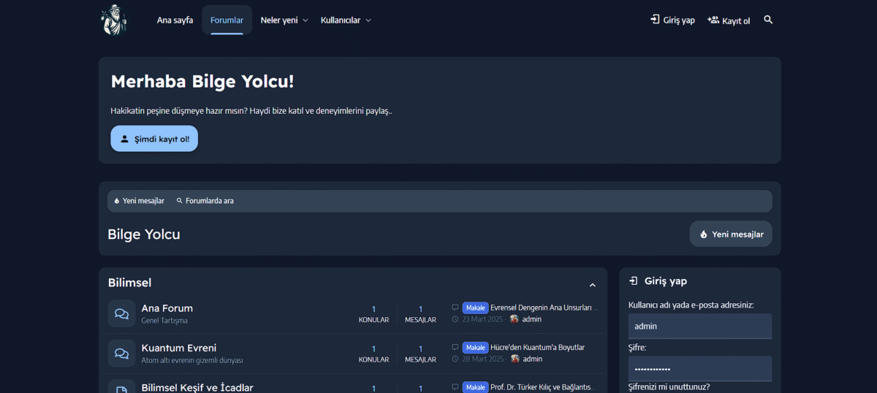This screenshot has height=393, width=877.
Task: Go to Ana sayfa
Action: tap(175, 20)
